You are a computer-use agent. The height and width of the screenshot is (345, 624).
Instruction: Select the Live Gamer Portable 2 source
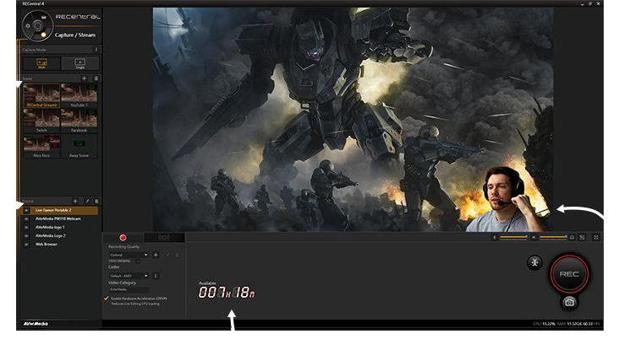(60, 210)
